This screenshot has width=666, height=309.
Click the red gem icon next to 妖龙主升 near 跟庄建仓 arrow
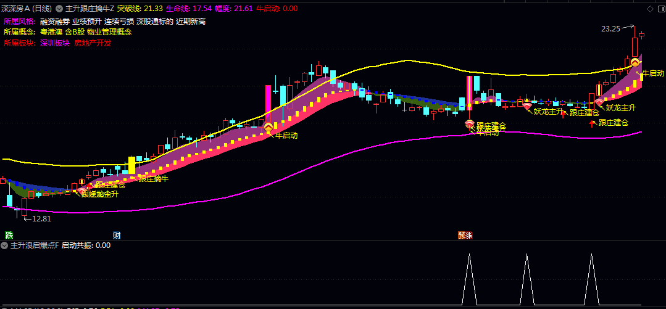528,106
